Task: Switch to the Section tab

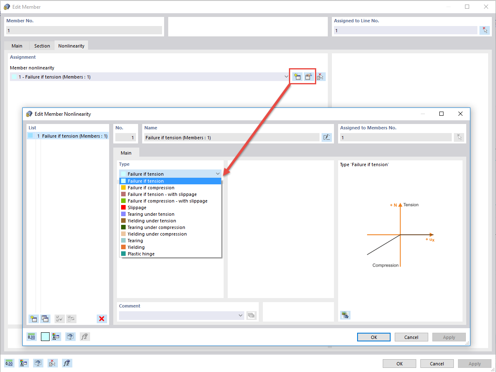Action: [x=42, y=46]
